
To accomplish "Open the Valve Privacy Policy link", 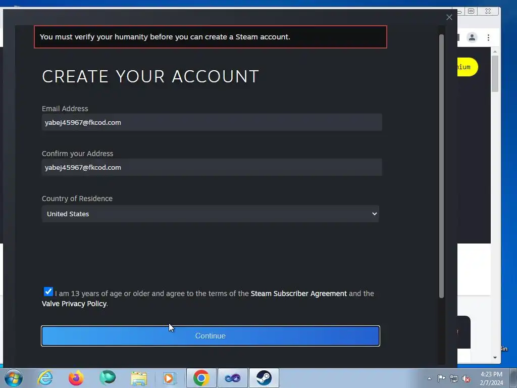I will tap(74, 304).
